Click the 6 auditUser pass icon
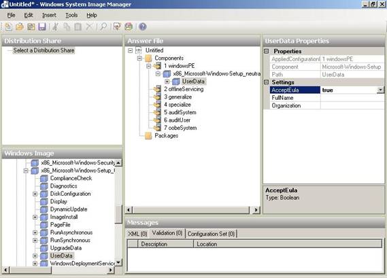Image resolution: width=387 pixels, height=278 pixels. pyautogui.click(x=157, y=120)
